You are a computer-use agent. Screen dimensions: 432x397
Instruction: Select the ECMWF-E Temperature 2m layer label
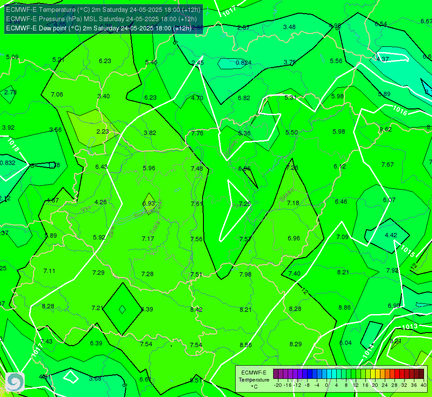[x=103, y=10]
